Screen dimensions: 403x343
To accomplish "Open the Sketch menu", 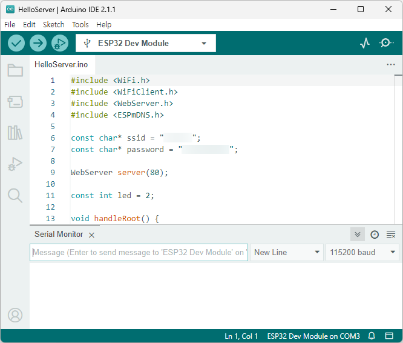I will (x=53, y=25).
